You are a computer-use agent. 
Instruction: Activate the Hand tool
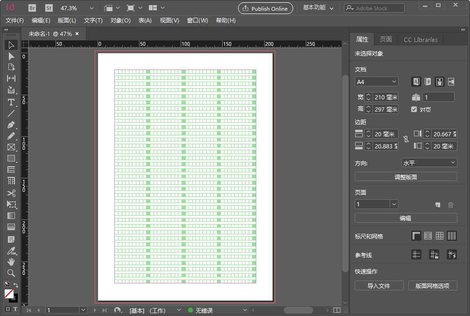(x=11, y=261)
